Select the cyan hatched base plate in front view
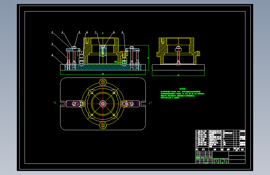The image size is (270, 175). (103, 67)
